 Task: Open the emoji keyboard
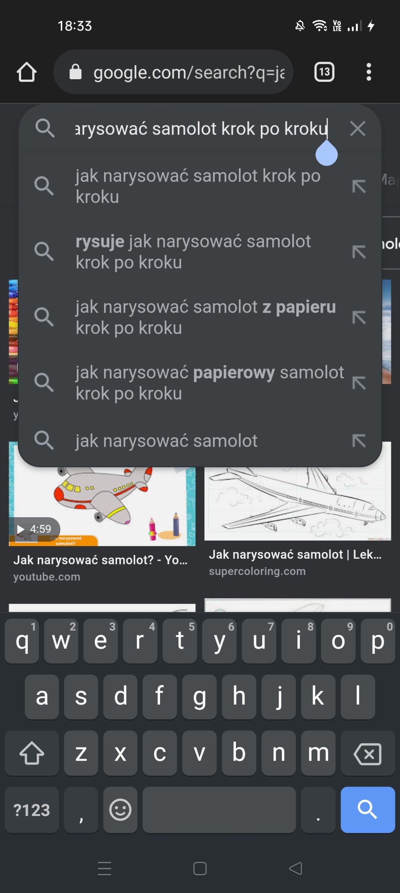click(x=120, y=810)
